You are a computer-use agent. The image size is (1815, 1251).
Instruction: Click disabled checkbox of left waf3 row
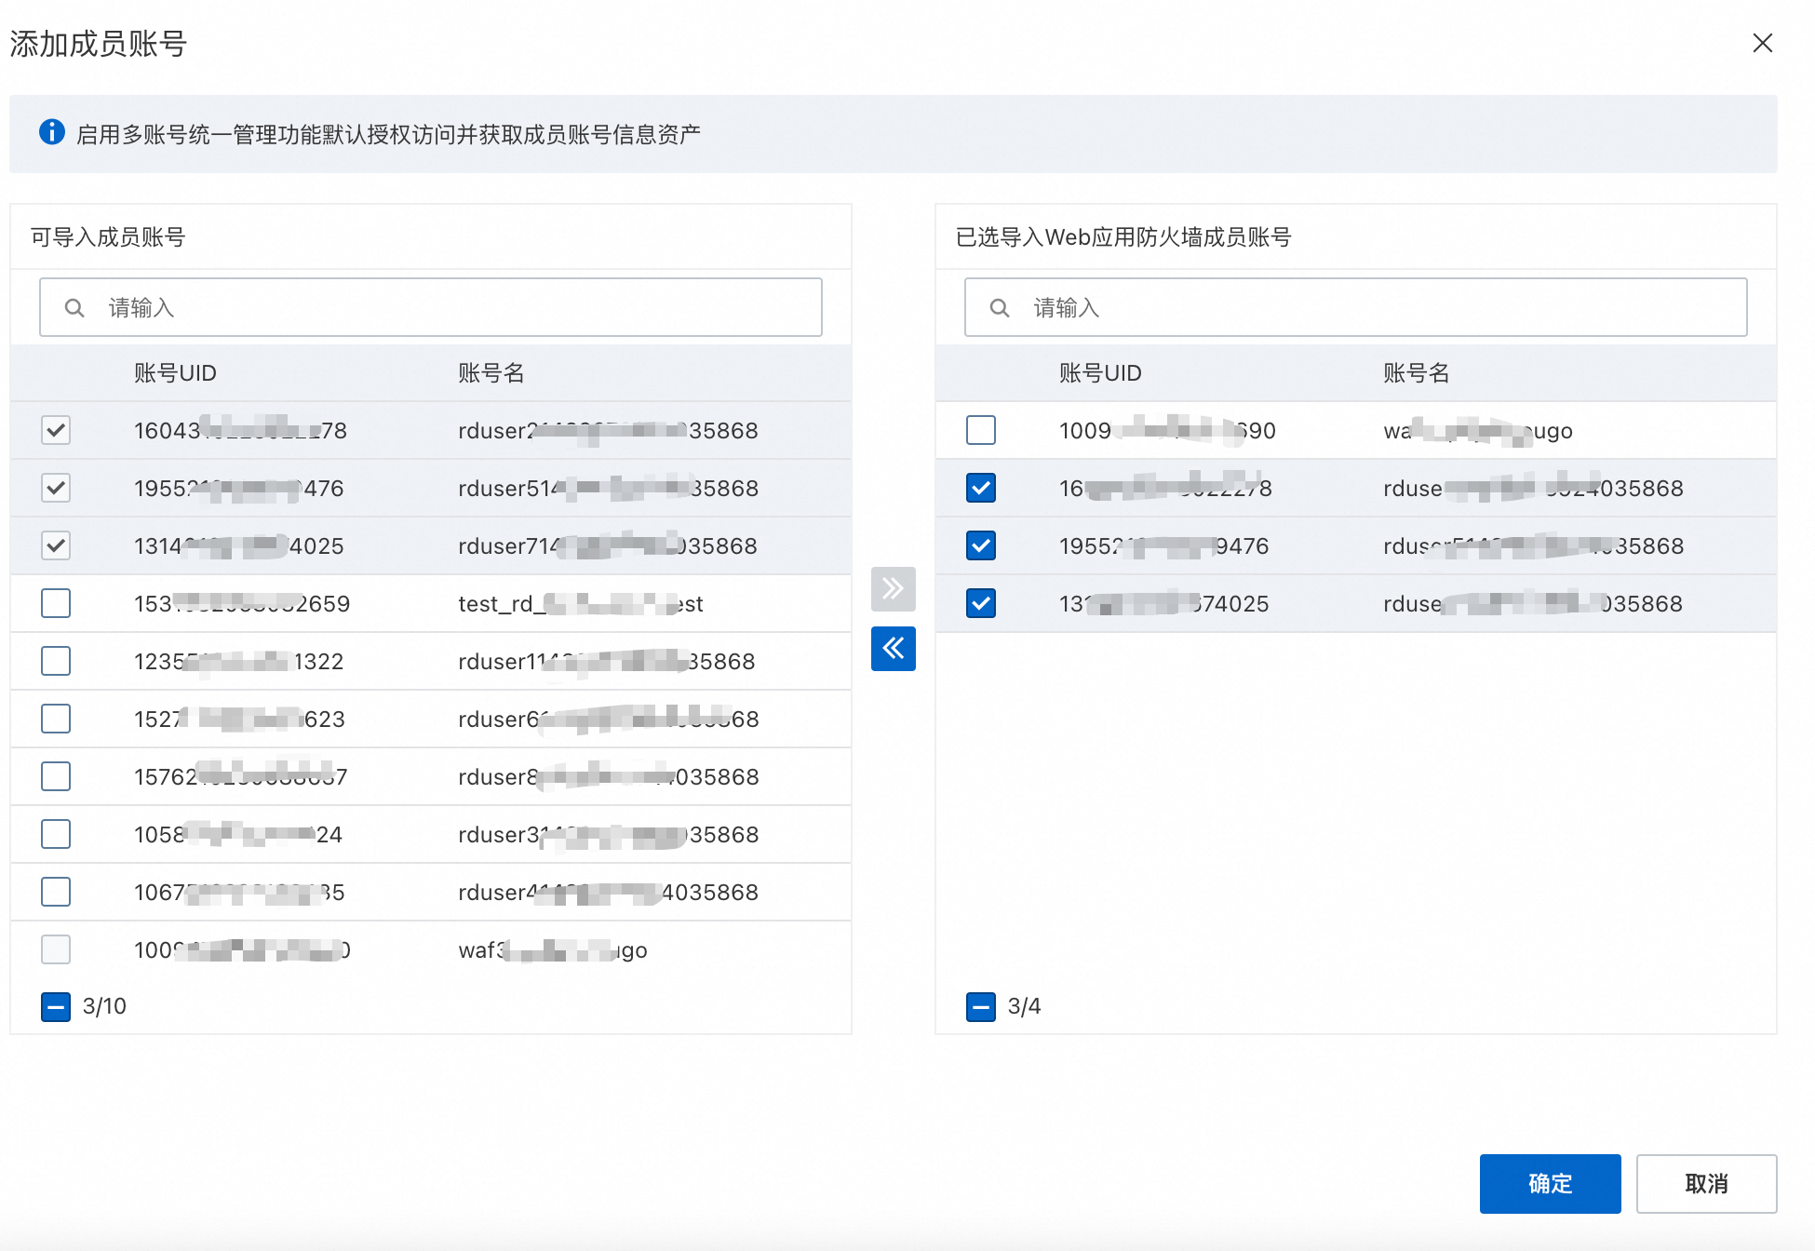tap(56, 949)
